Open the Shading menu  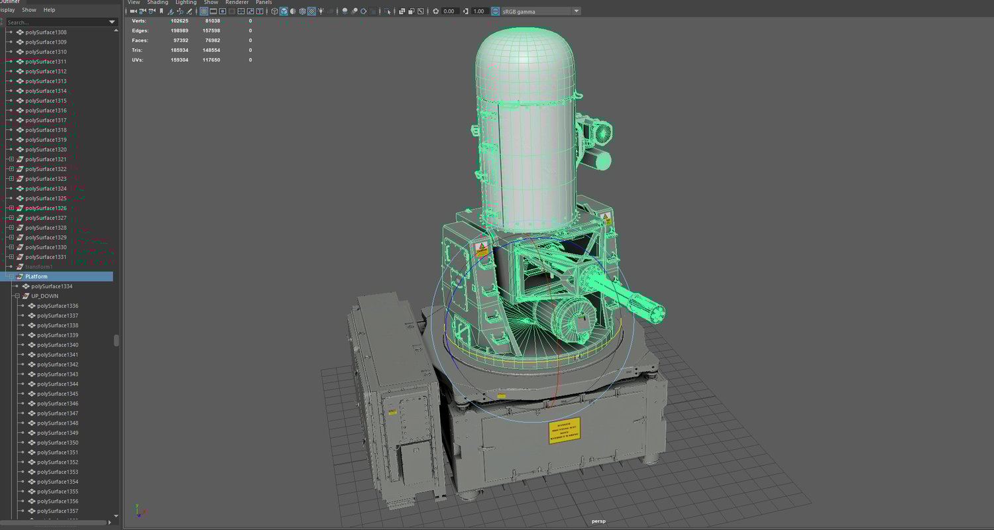[x=158, y=3]
